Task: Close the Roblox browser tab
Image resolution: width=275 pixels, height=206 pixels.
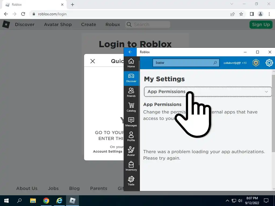Action: [62, 5]
